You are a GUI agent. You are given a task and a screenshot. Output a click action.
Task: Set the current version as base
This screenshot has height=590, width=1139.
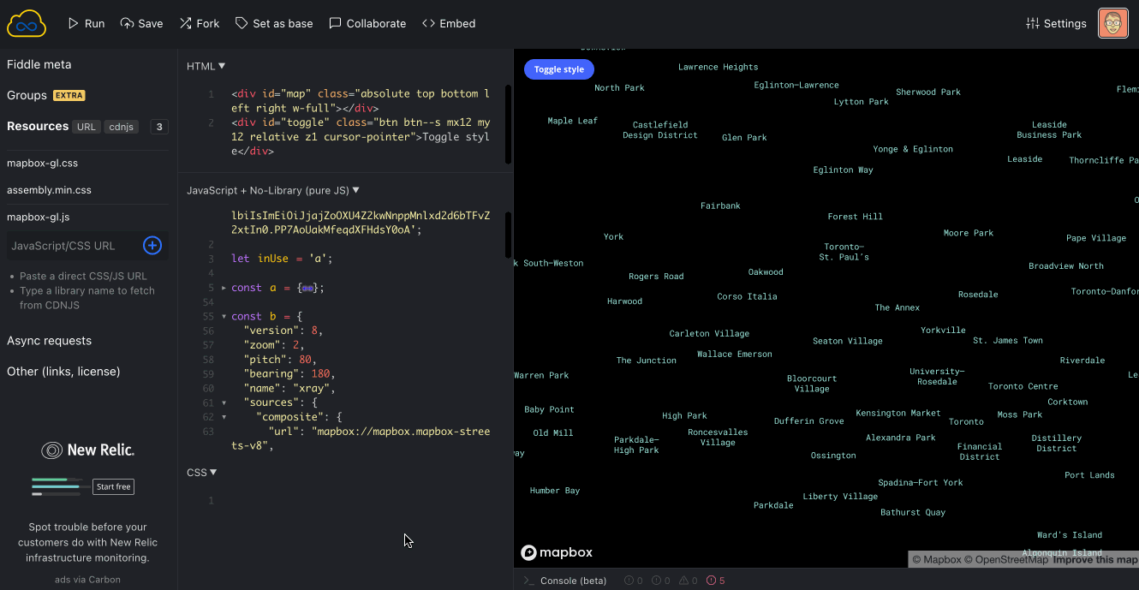[x=273, y=23]
